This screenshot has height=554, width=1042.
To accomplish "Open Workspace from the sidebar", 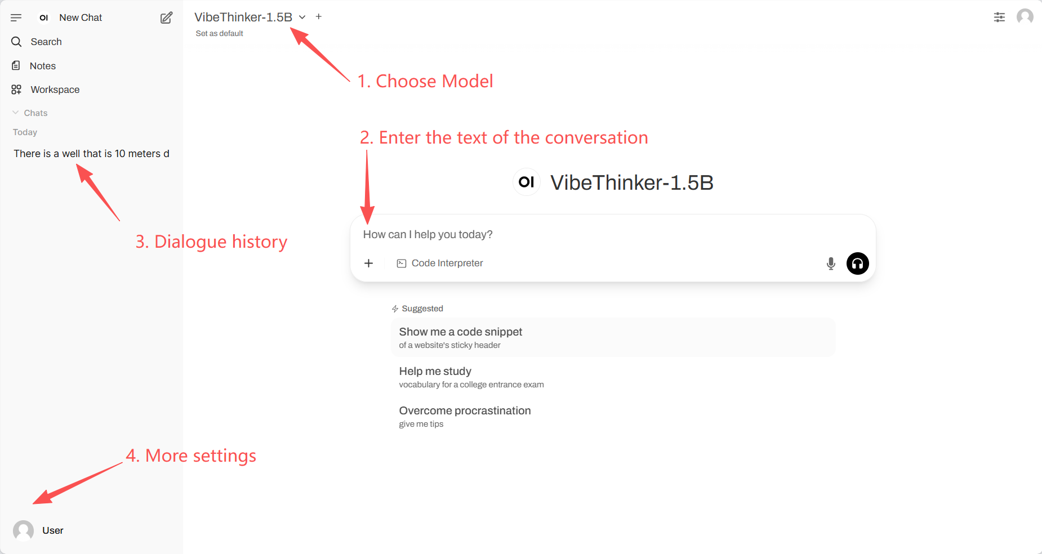I will (55, 90).
